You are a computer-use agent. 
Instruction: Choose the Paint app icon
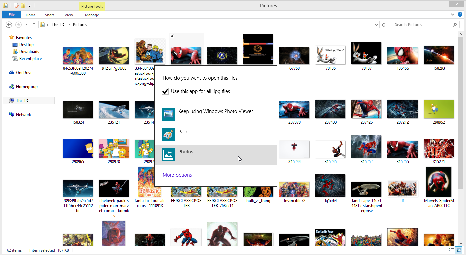[168, 135]
